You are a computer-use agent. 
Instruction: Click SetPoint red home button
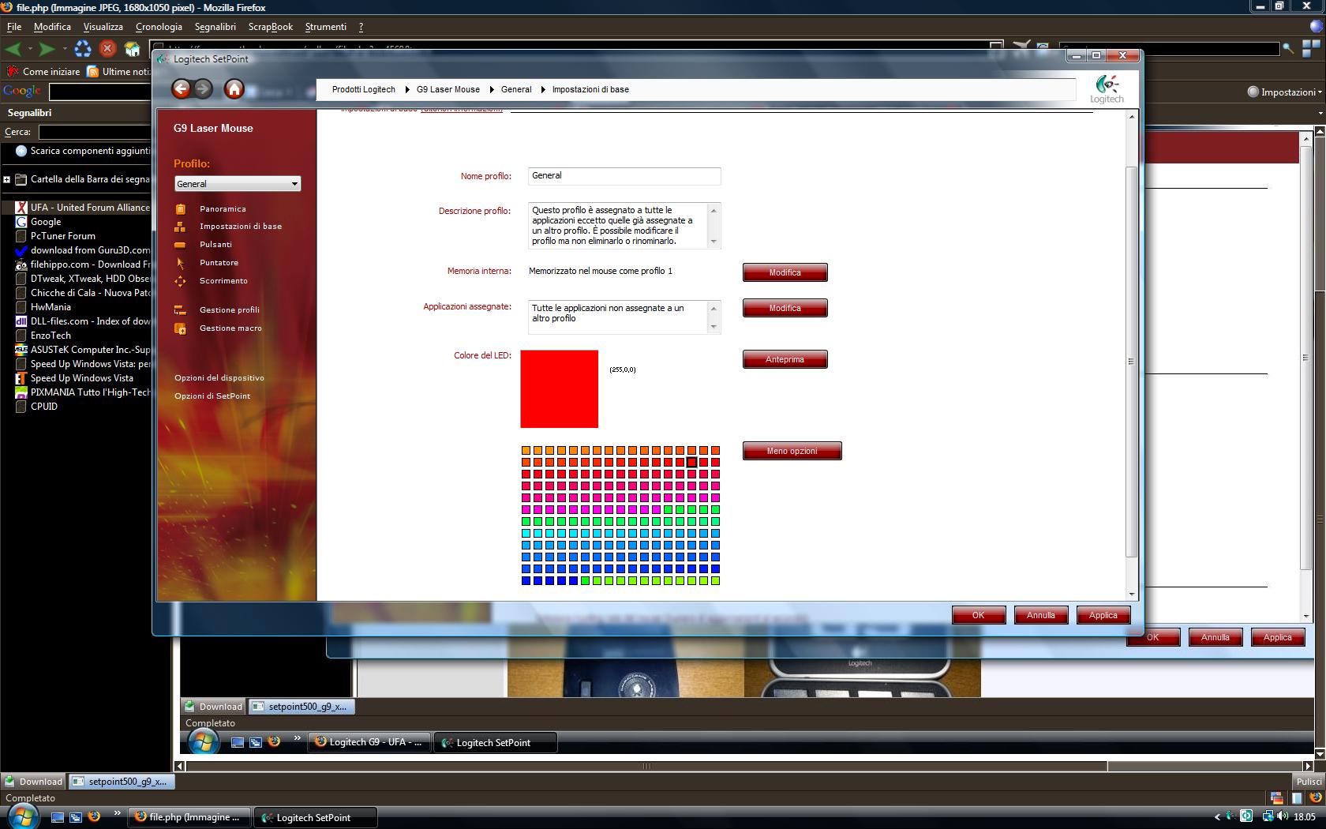coord(234,88)
